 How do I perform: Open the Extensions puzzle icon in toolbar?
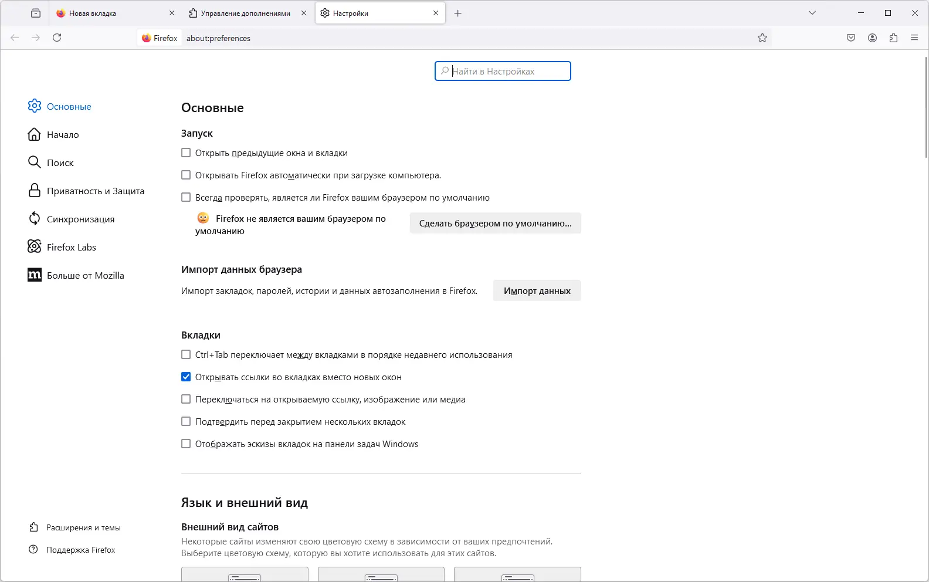(x=894, y=38)
